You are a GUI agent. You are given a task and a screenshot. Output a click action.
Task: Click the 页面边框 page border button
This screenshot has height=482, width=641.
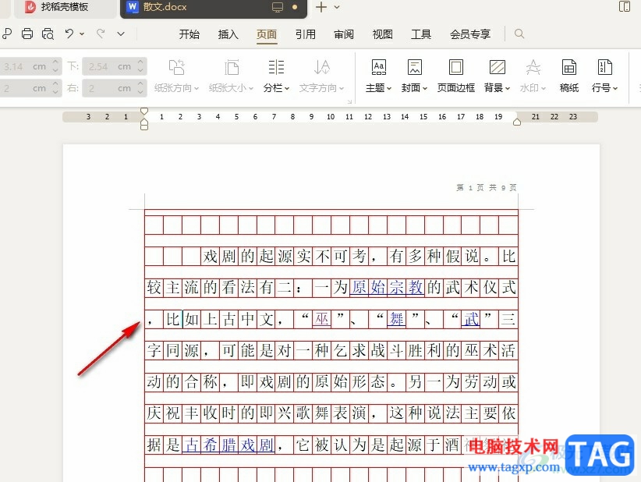click(456, 76)
